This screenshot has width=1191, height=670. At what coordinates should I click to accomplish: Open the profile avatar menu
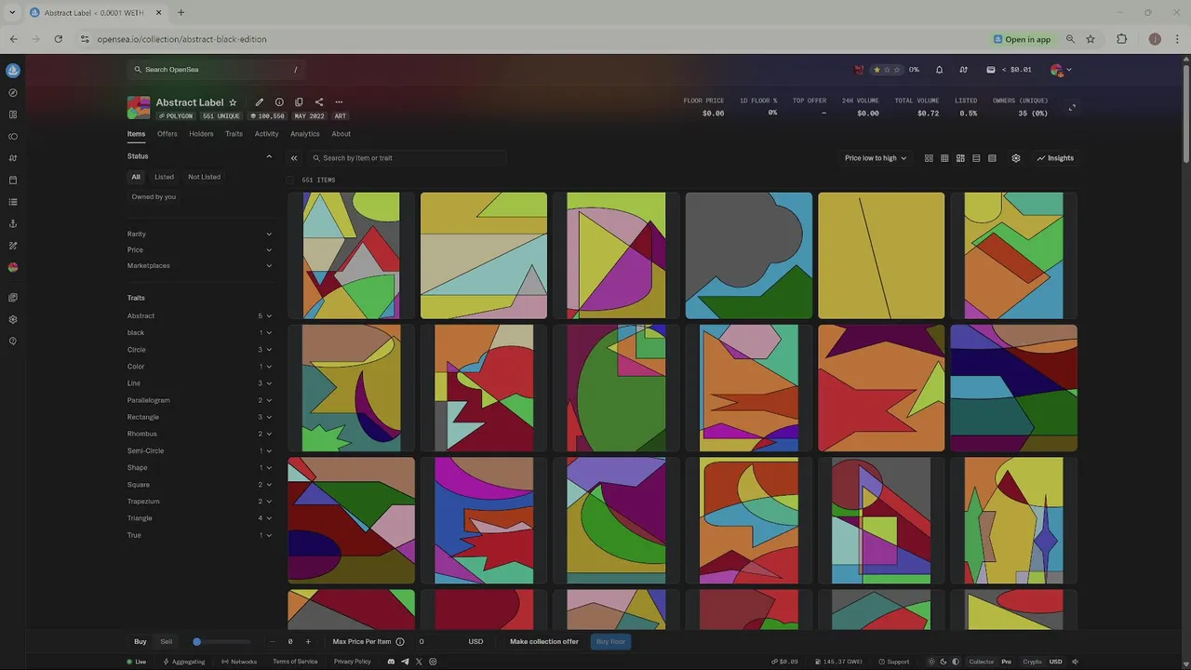[x=1061, y=70]
